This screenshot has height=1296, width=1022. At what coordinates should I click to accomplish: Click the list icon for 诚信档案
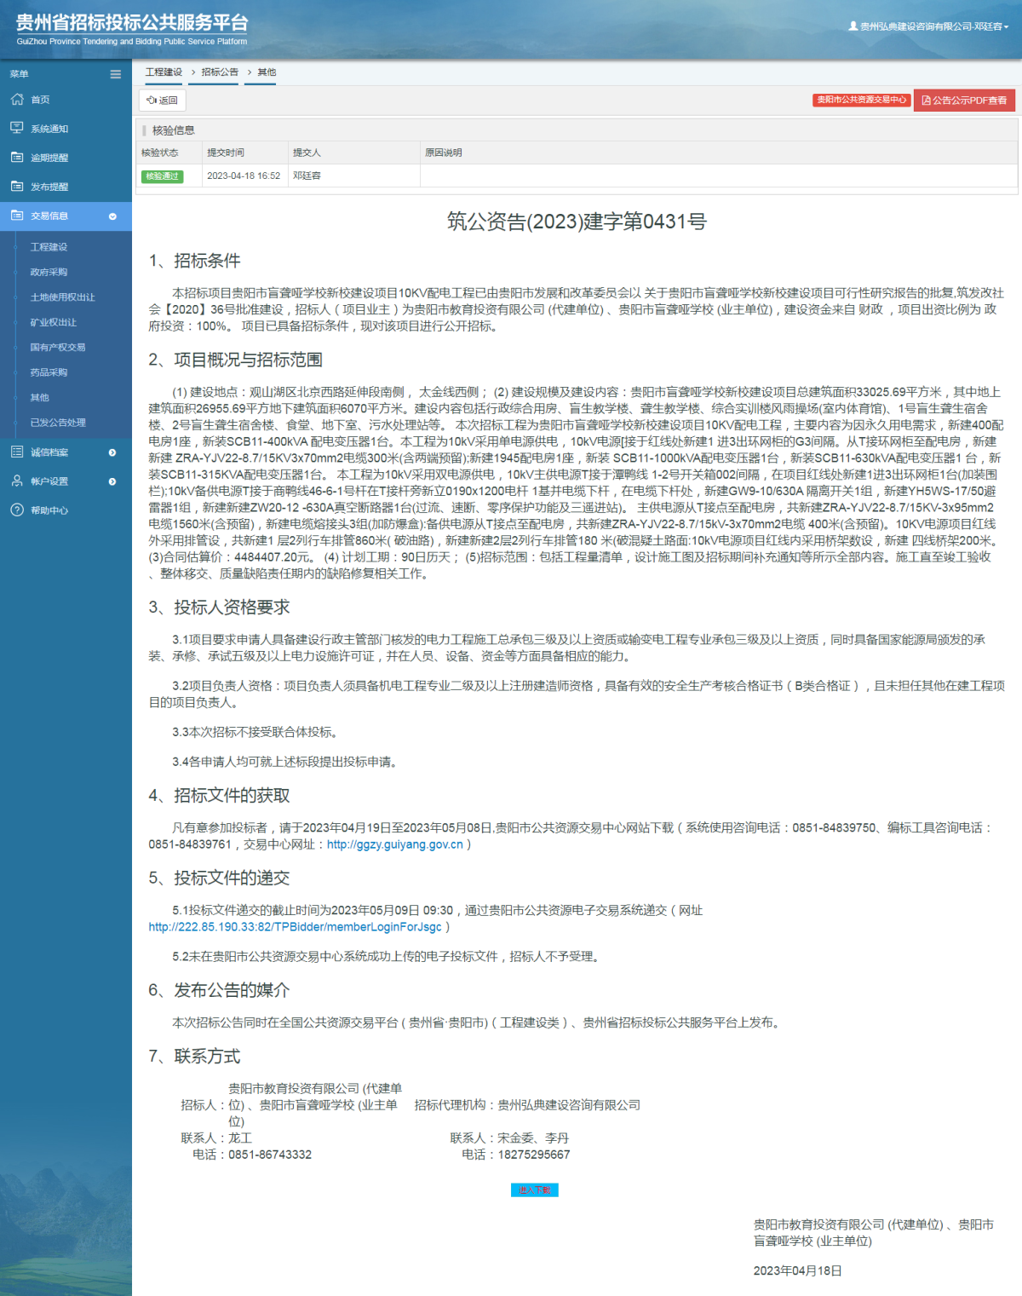click(17, 452)
